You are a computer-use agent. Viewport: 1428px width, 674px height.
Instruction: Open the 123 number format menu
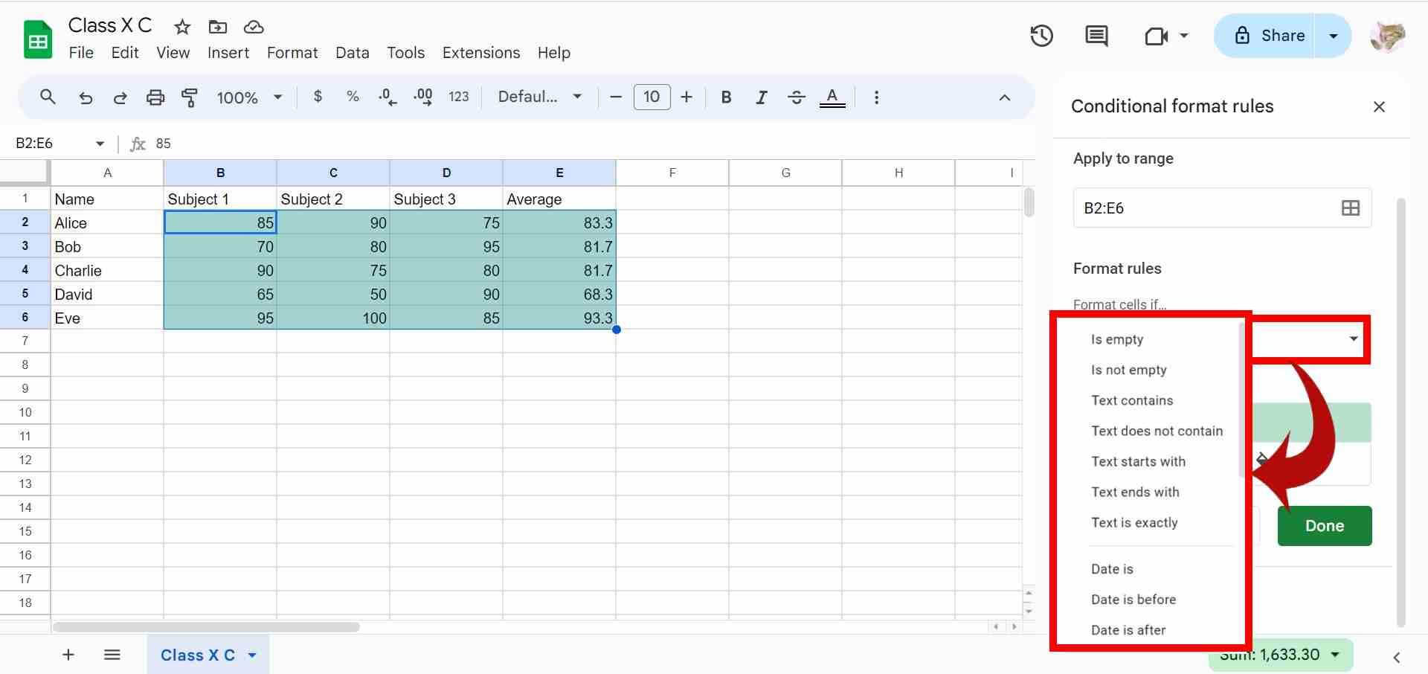pos(459,97)
